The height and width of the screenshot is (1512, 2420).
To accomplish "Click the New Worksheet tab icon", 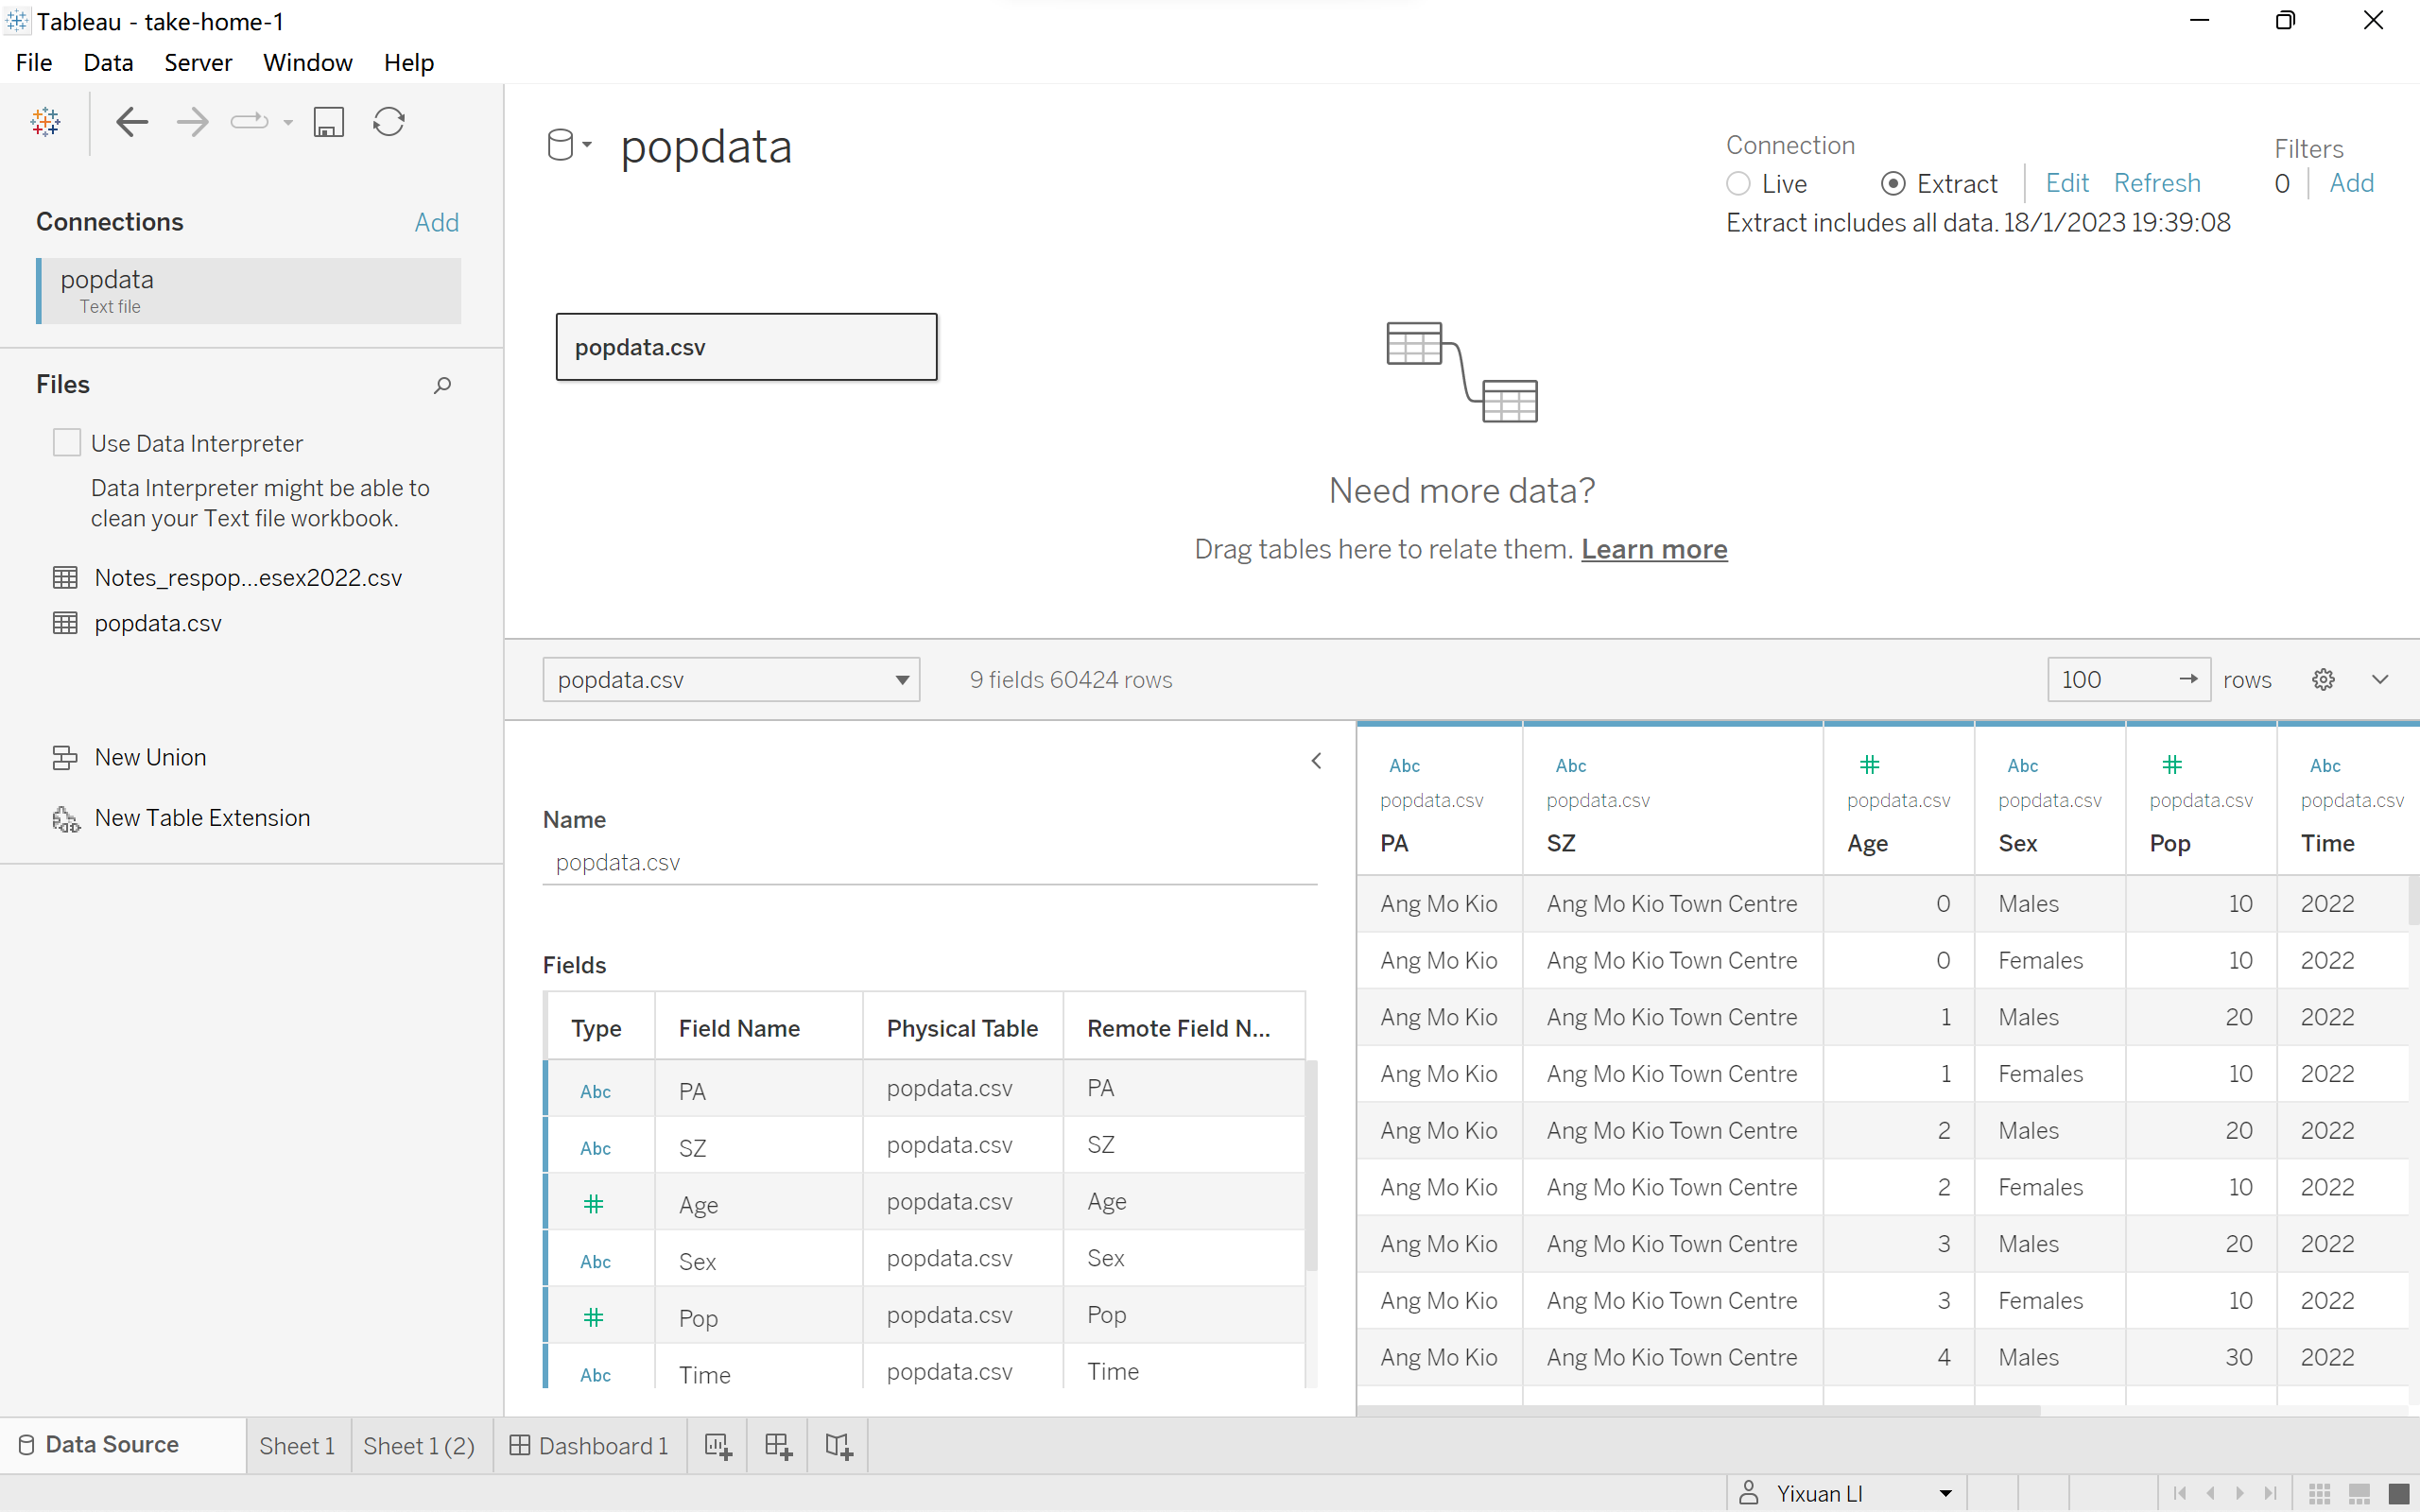I will coord(718,1446).
